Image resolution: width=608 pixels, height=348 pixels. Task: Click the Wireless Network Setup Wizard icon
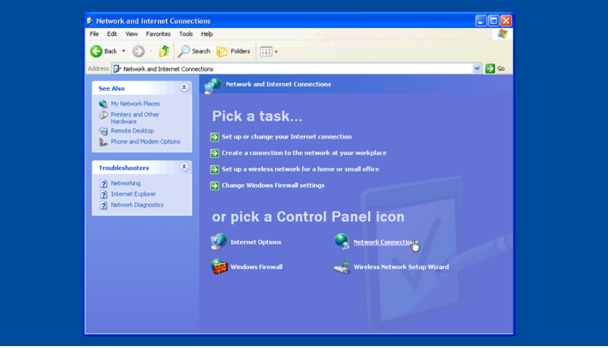(342, 268)
